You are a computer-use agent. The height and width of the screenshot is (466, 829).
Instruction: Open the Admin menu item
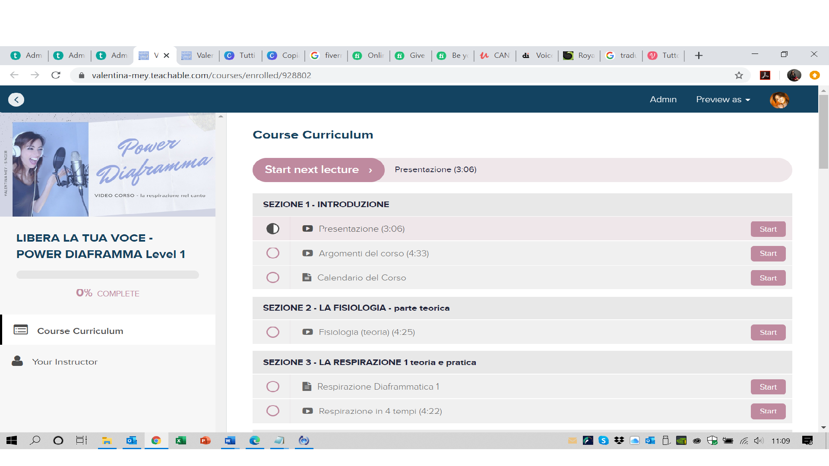(x=663, y=100)
